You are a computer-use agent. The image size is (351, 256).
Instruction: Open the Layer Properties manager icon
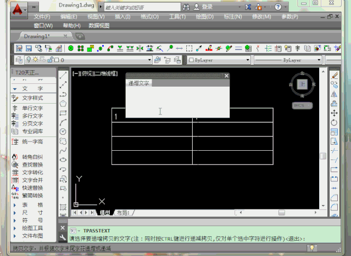click(x=19, y=60)
